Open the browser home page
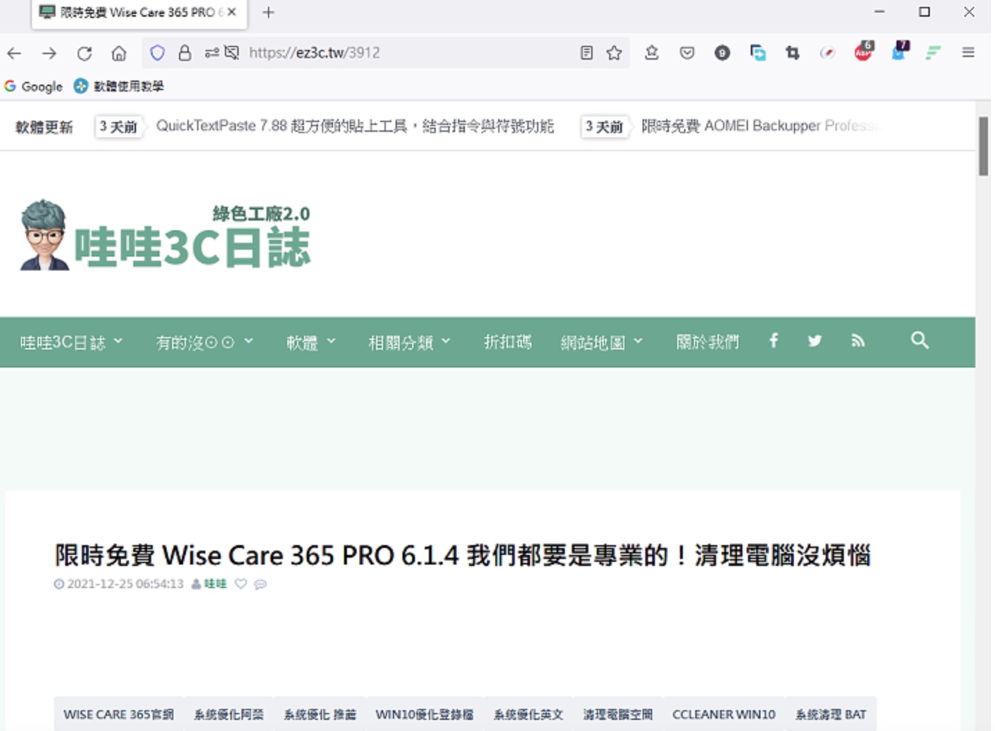Viewport: 995px width, 731px height. tap(119, 53)
